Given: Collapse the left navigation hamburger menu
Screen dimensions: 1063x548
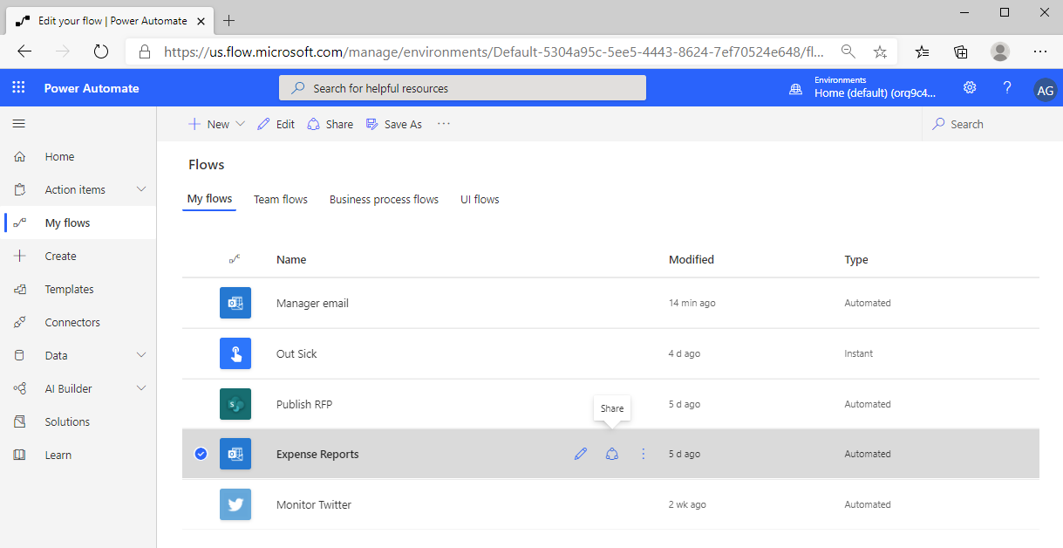Looking at the screenshot, I should pyautogui.click(x=18, y=124).
